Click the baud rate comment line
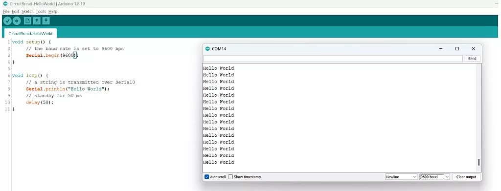The height and width of the screenshot is (191, 501). (x=75, y=49)
